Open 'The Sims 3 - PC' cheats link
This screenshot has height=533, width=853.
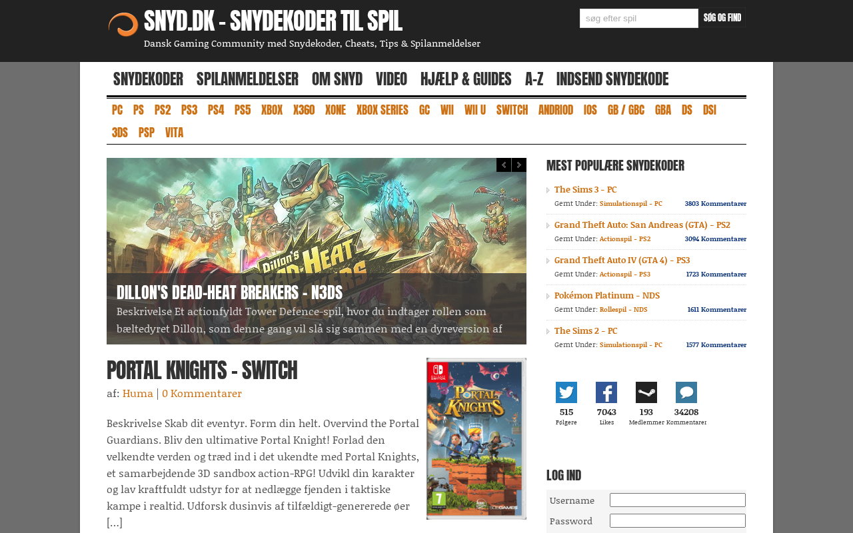pyautogui.click(x=586, y=190)
